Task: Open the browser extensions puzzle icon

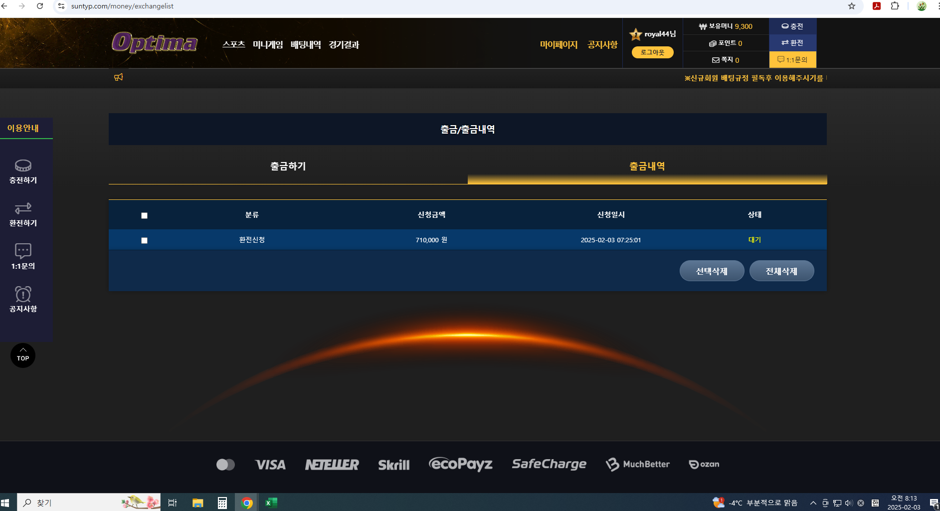Action: point(895,6)
